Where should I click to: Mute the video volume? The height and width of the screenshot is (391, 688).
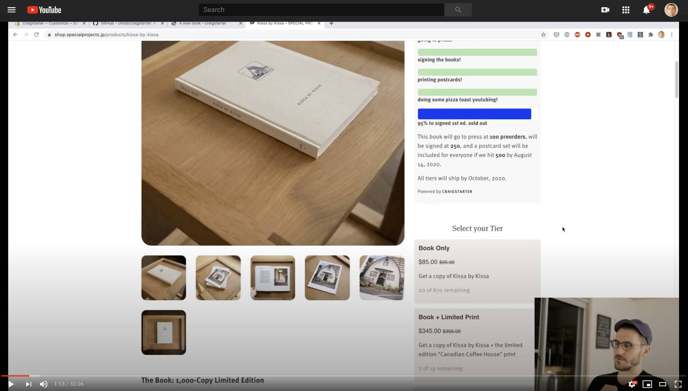44,384
